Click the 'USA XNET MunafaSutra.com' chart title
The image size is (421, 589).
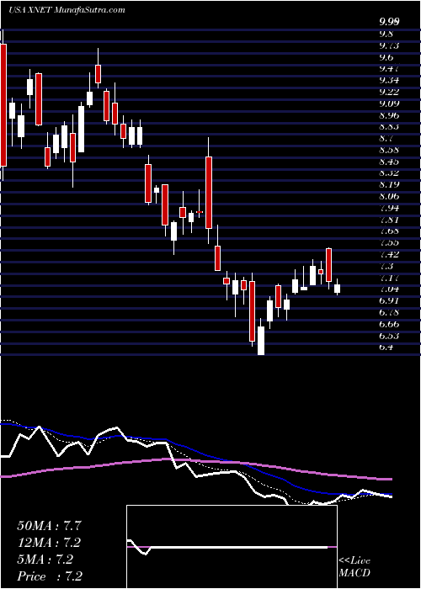point(67,10)
